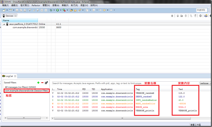
Task: Open the Search dropdown arrow in toolbar
Action: coord(83,10)
